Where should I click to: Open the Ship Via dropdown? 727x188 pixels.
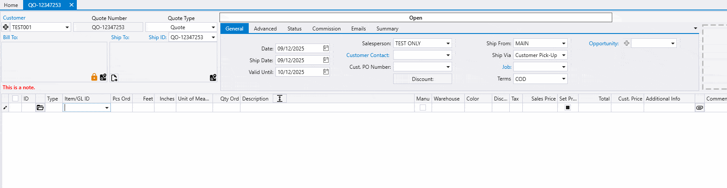pyautogui.click(x=563, y=55)
